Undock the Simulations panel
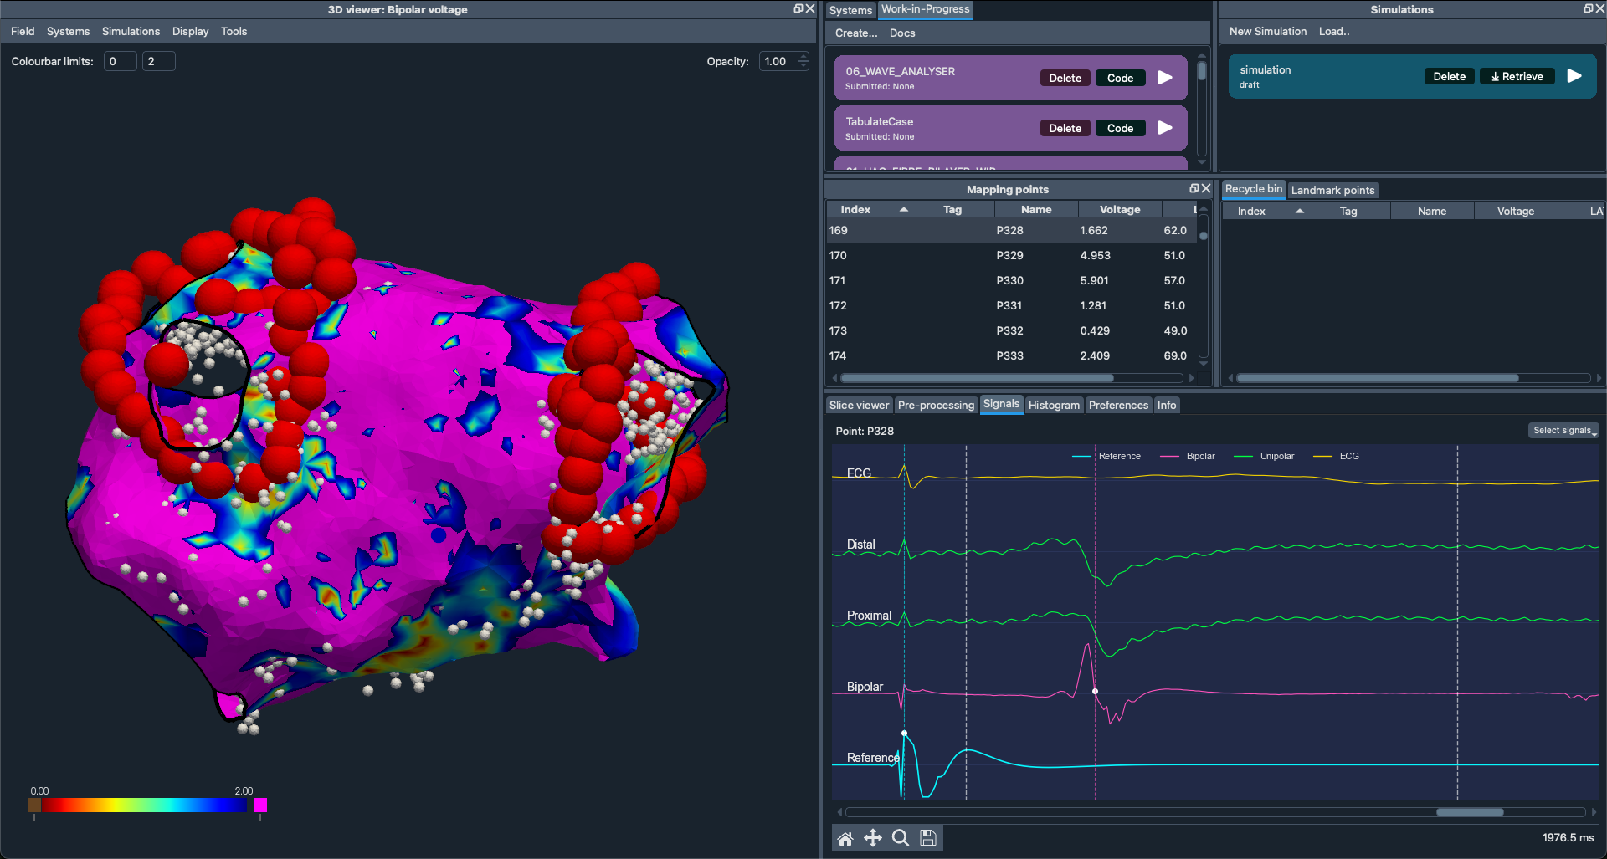Image resolution: width=1607 pixels, height=859 pixels. [x=1589, y=9]
